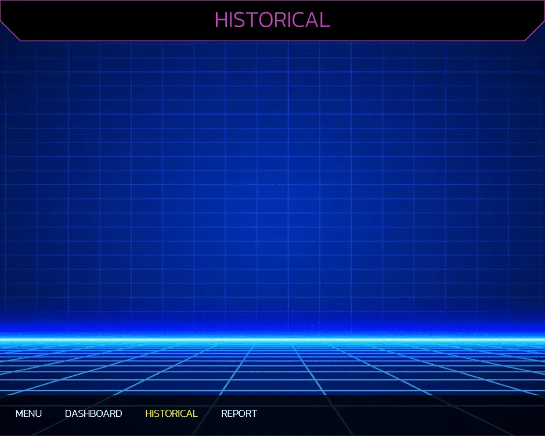
Task: Switch to the DASHBOARD page
Action: pyautogui.click(x=93, y=413)
